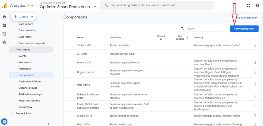Click the Google Analytics logo

(x=4, y=6)
